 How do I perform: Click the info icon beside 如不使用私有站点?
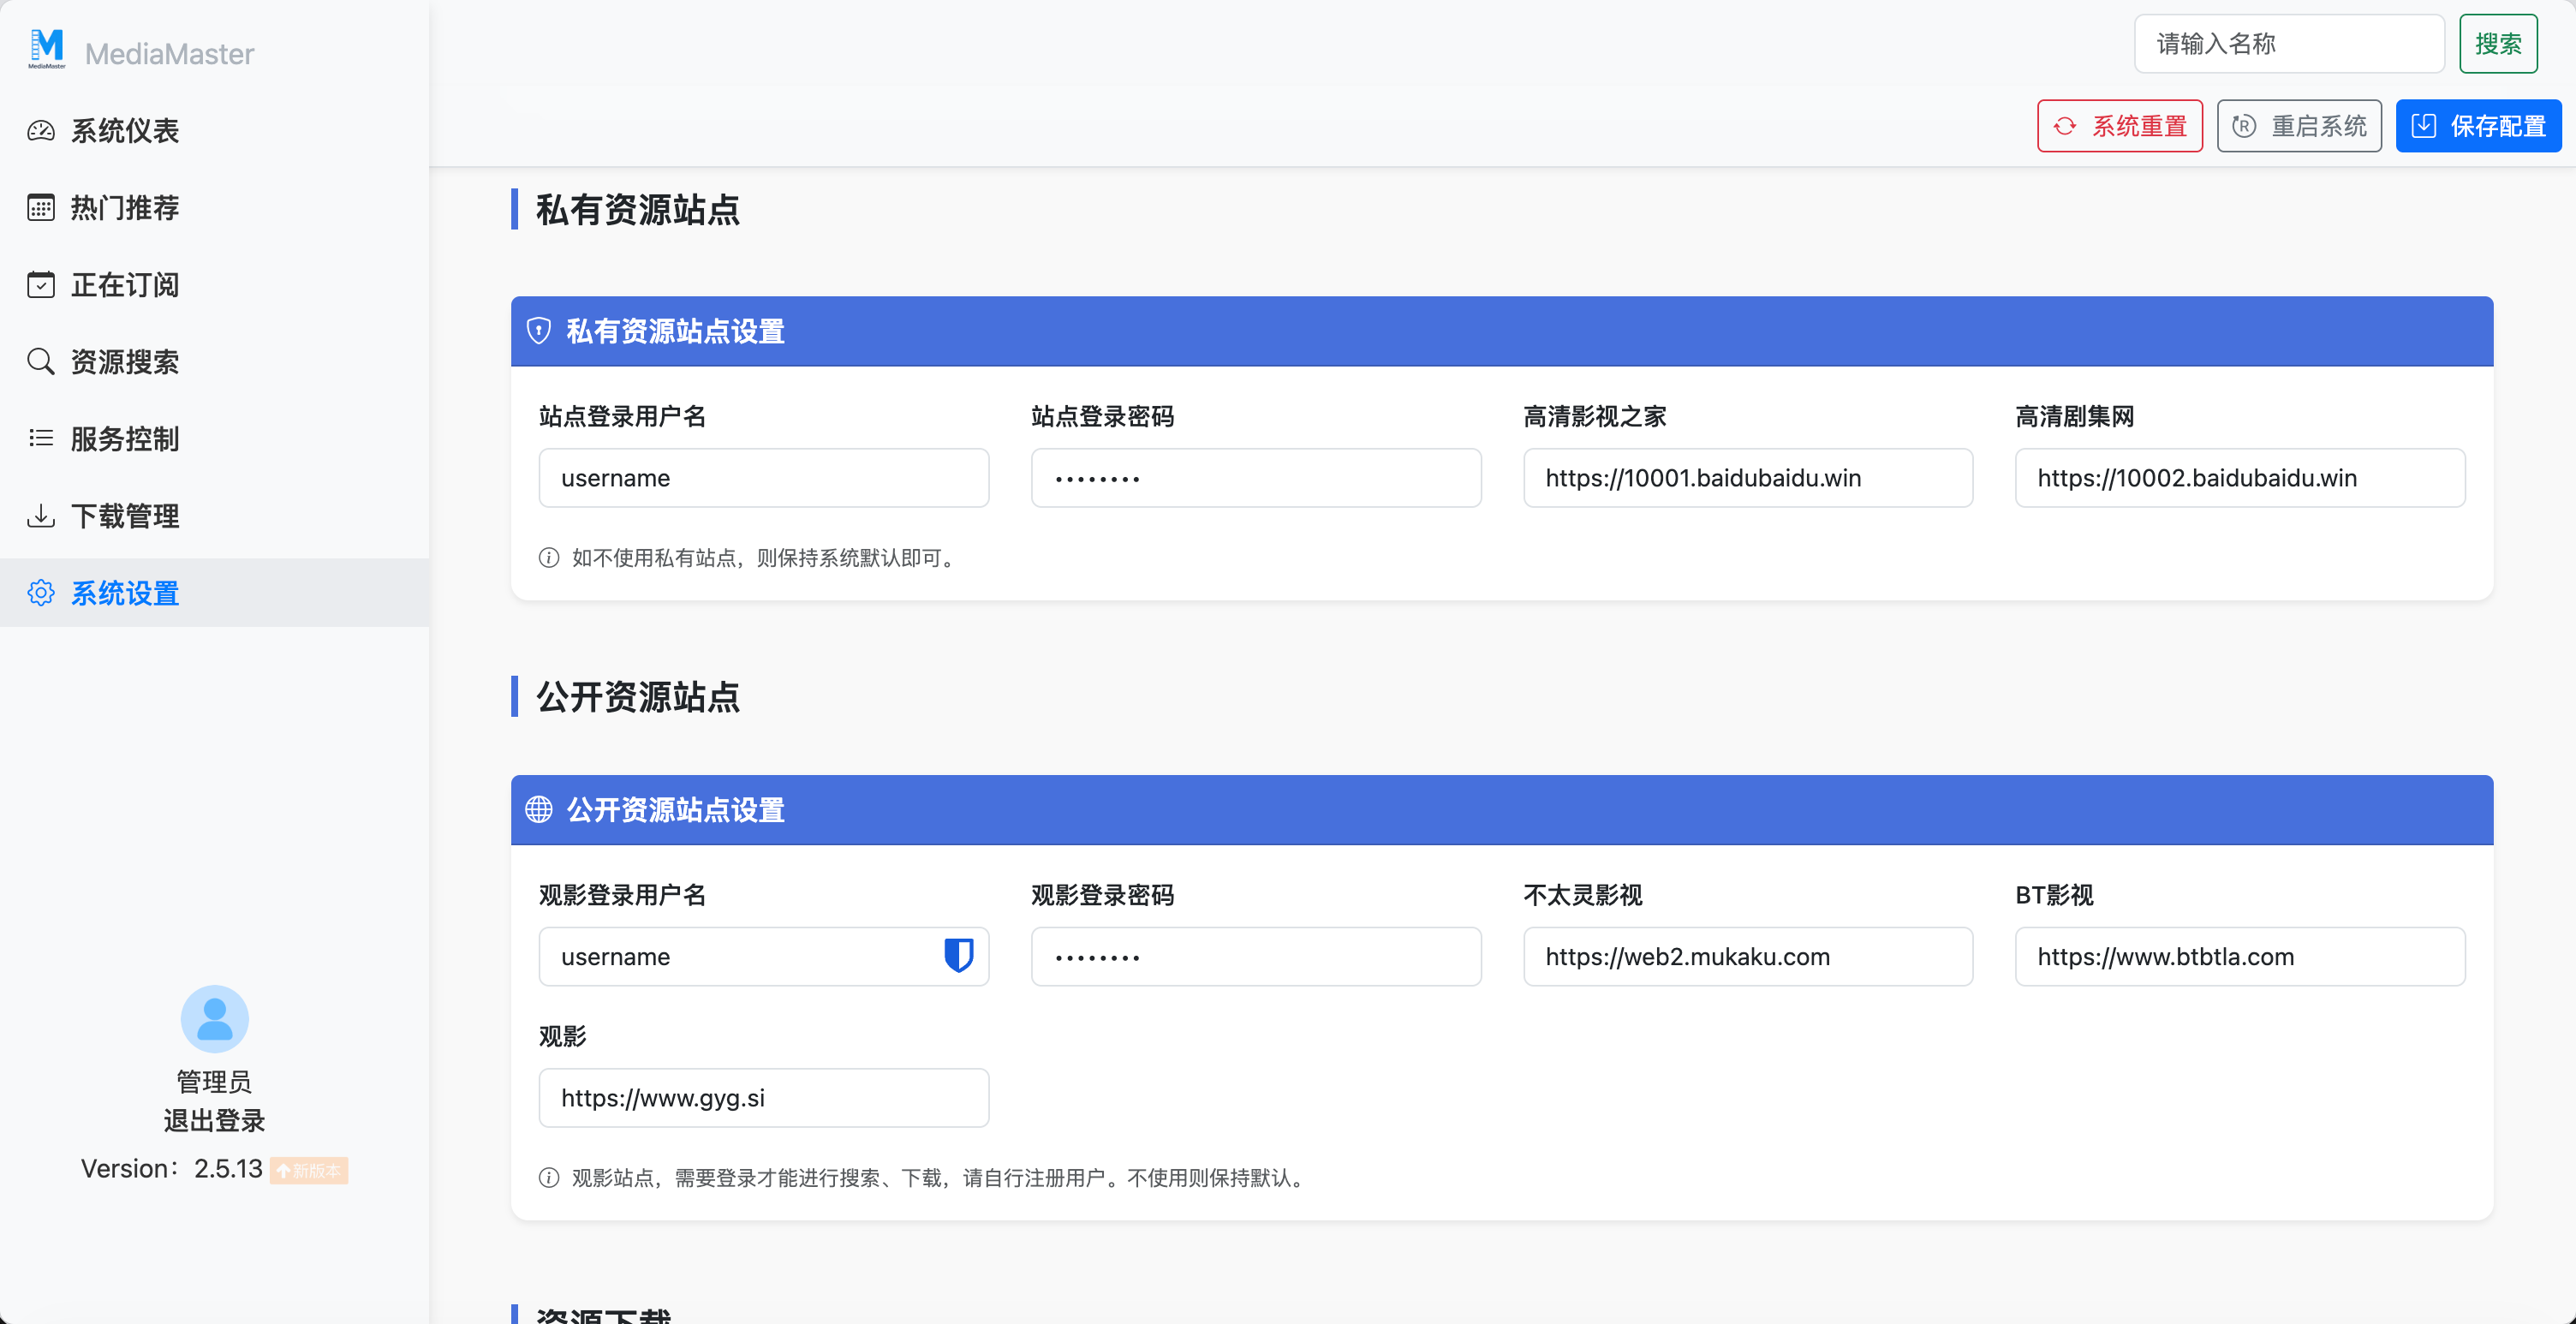pos(549,558)
